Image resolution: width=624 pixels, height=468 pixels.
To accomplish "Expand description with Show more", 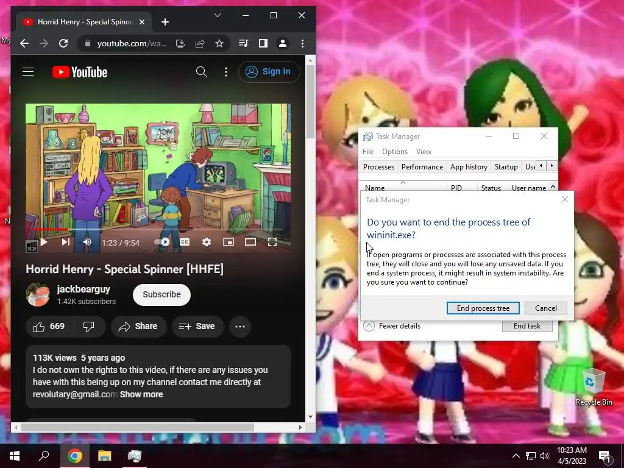I will (x=141, y=394).
